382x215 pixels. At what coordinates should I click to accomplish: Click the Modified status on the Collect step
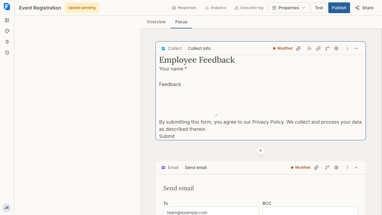(x=283, y=48)
